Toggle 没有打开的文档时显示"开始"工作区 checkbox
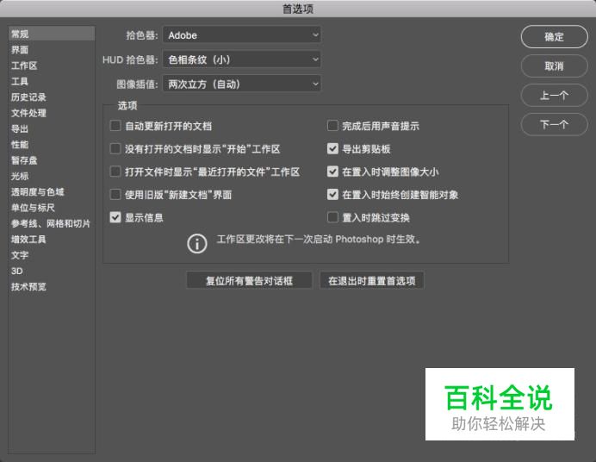 pos(115,148)
